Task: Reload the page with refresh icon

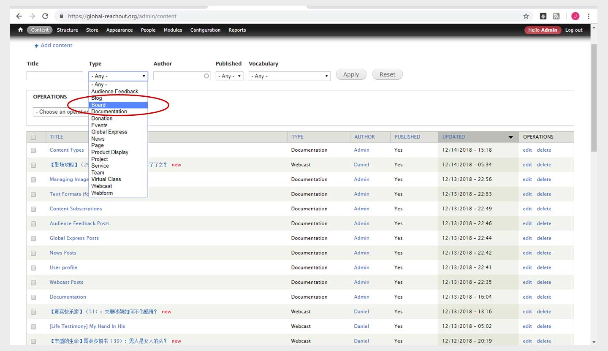Action: 45,16
